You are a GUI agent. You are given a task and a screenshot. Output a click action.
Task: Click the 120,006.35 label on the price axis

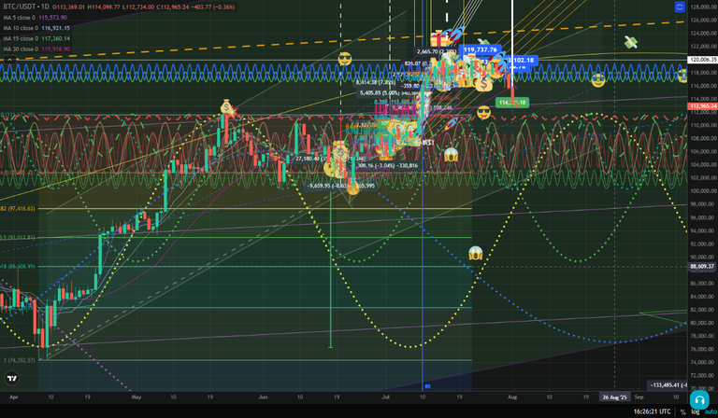[x=702, y=60]
